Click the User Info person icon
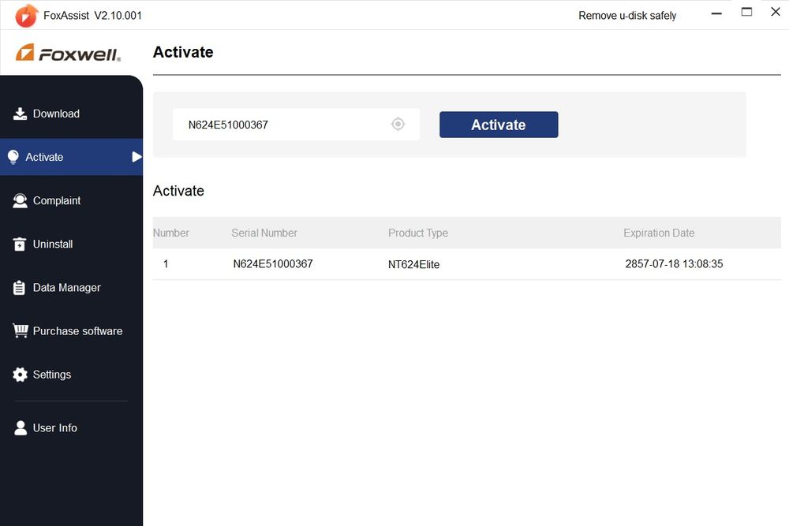Image resolution: width=789 pixels, height=526 pixels. pyautogui.click(x=21, y=427)
